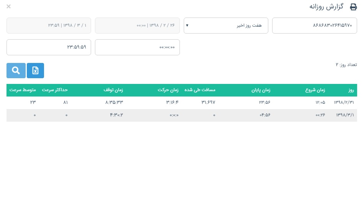Click the printer icon beside گزارش روزانه
Screen dimensions: 364x222
353,7
